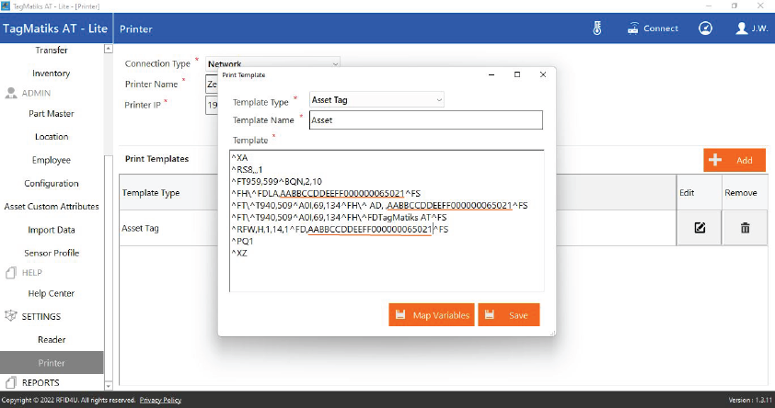Close the Print Template dialog
This screenshot has height=408, width=775.
coord(543,74)
